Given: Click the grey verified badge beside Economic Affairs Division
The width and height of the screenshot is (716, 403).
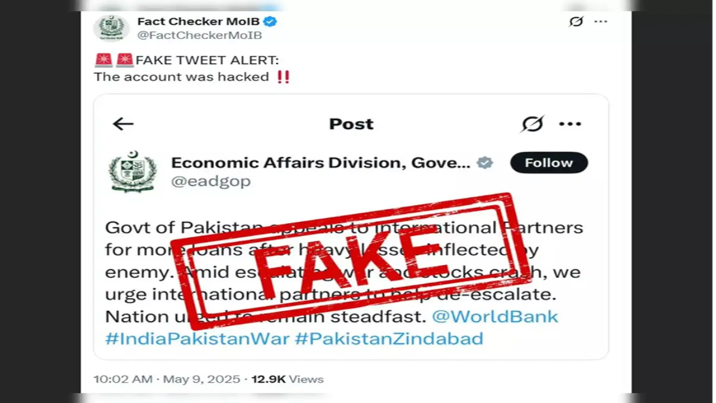Looking at the screenshot, I should [485, 163].
